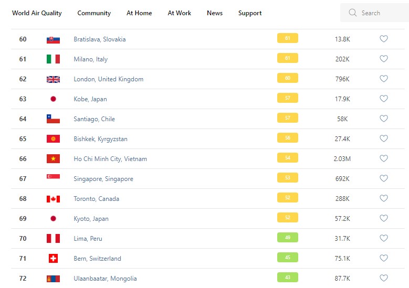409x288 pixels.
Task: Click the Italy flag icon
Action: (53, 59)
